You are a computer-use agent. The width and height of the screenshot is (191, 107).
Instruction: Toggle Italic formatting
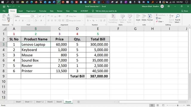[19, 21]
